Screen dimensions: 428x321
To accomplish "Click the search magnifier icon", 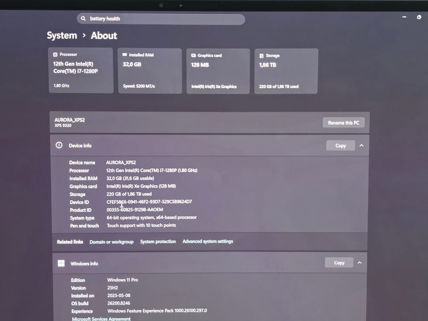I will (x=83, y=19).
